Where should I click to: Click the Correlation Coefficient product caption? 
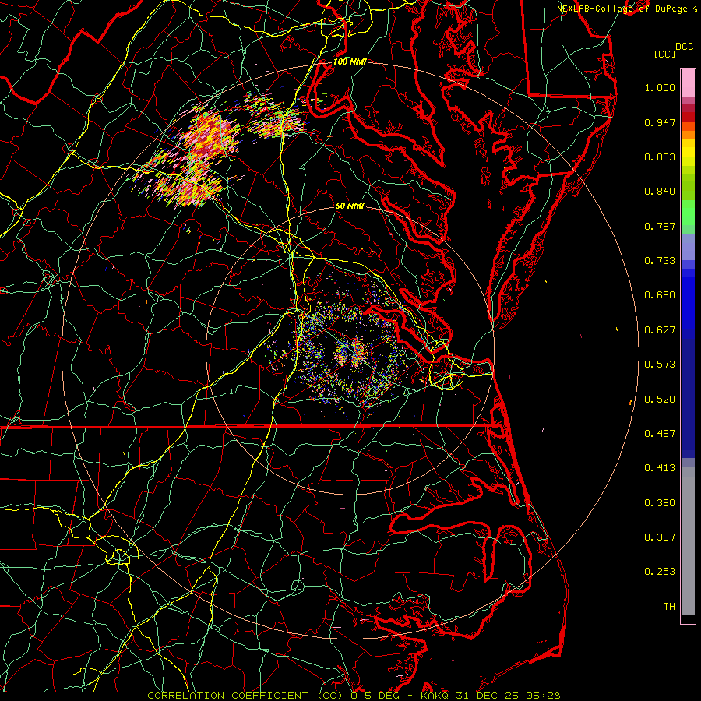354,696
